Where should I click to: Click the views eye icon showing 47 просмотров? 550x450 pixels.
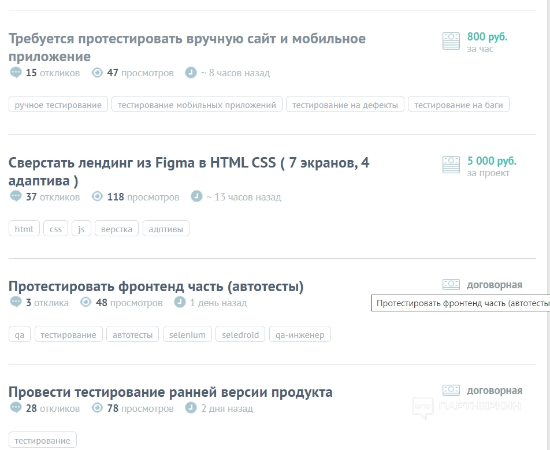(x=97, y=73)
